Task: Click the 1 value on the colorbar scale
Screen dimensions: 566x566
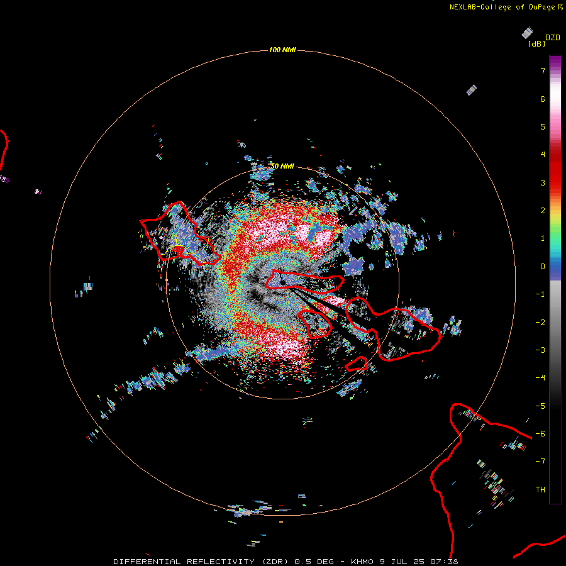Action: point(543,238)
